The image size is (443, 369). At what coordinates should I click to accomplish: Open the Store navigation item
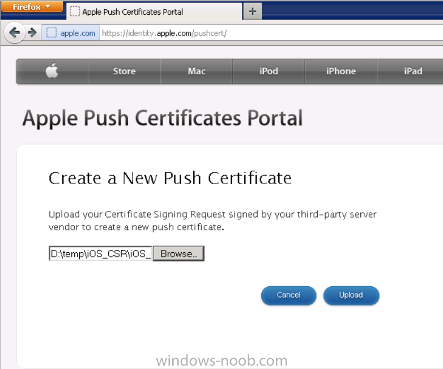[124, 71]
